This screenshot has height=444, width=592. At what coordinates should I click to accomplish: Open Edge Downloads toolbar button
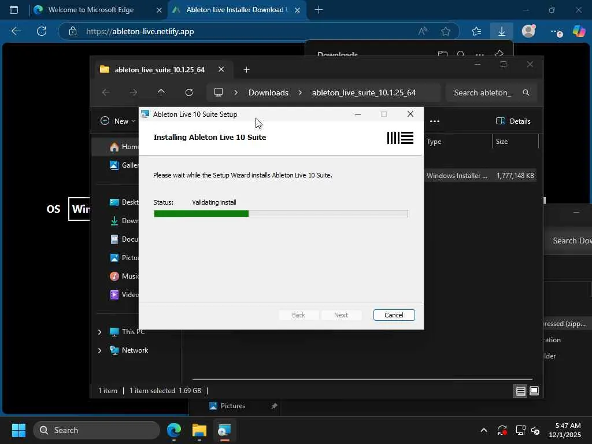(x=501, y=31)
